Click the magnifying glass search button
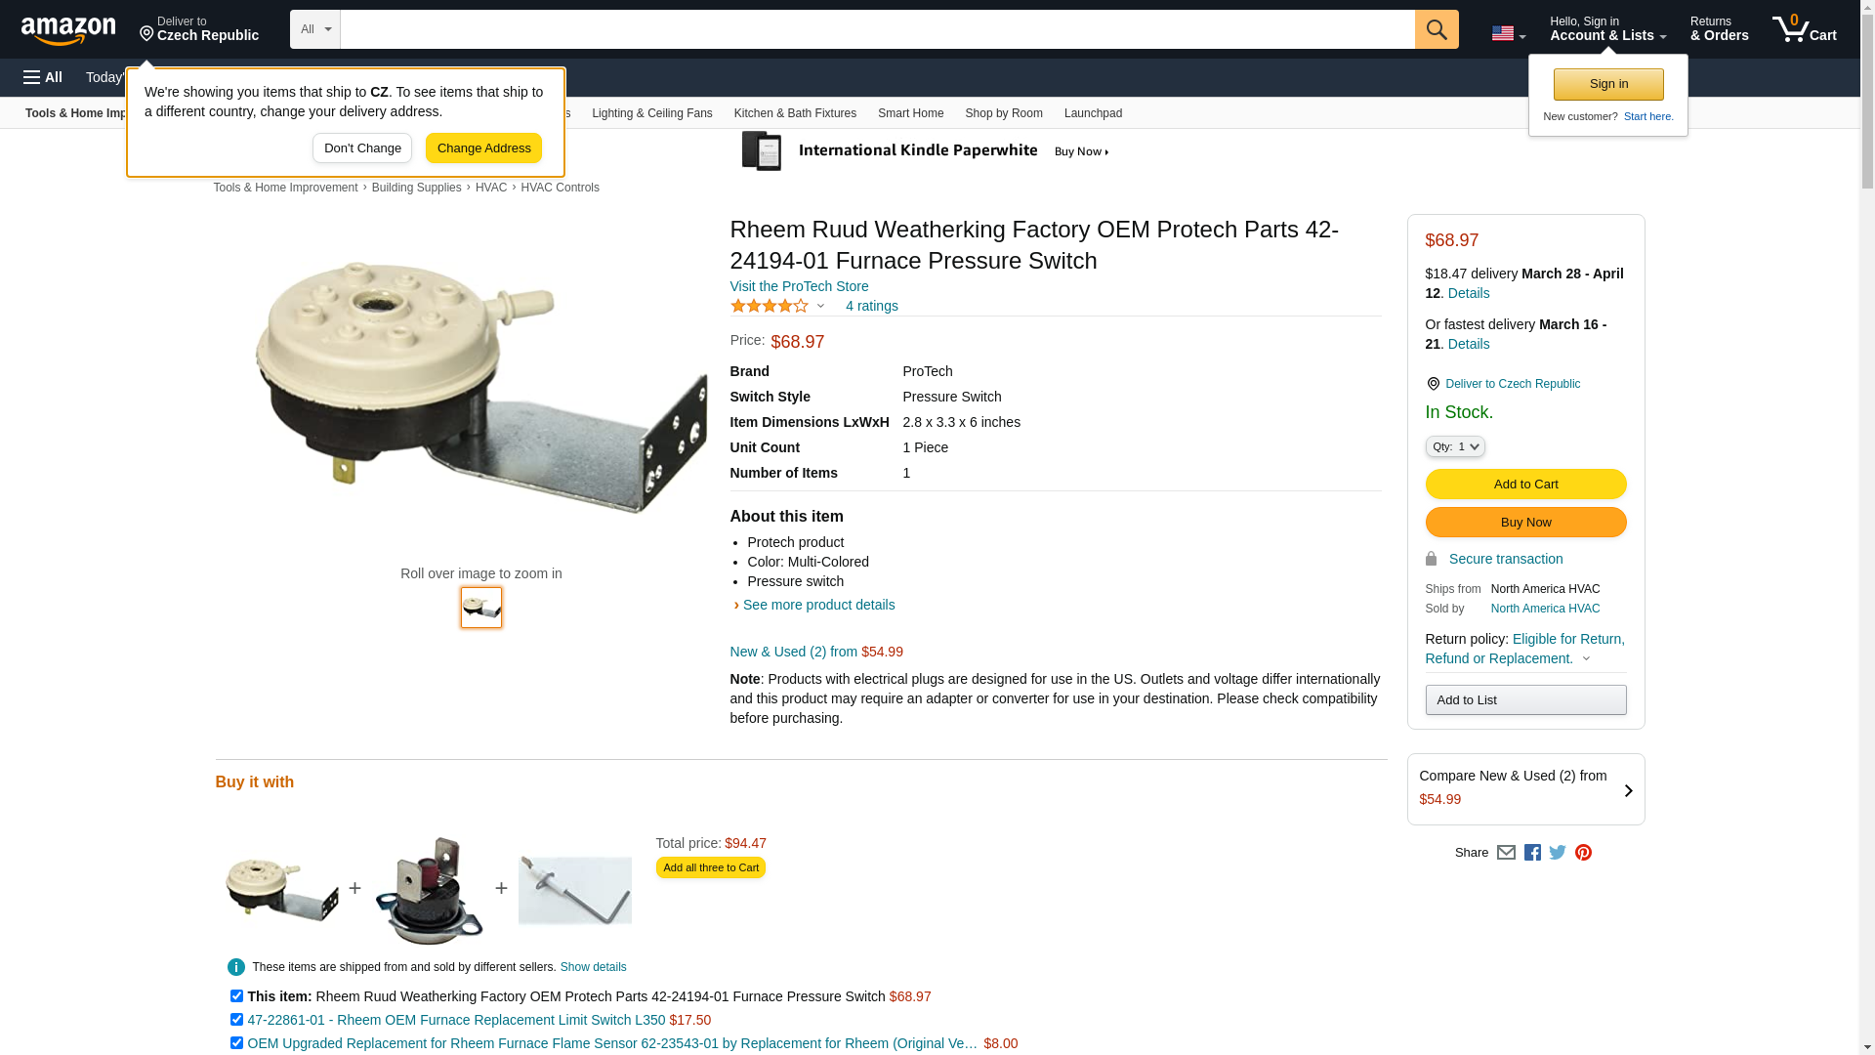The width and height of the screenshot is (1875, 1055). (1436, 29)
